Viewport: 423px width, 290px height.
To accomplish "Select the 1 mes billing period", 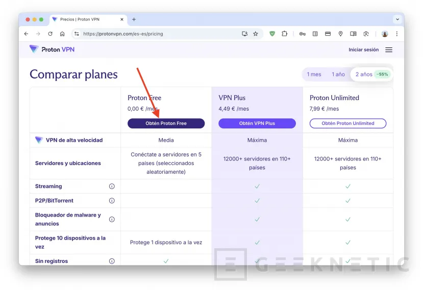I will pos(314,74).
